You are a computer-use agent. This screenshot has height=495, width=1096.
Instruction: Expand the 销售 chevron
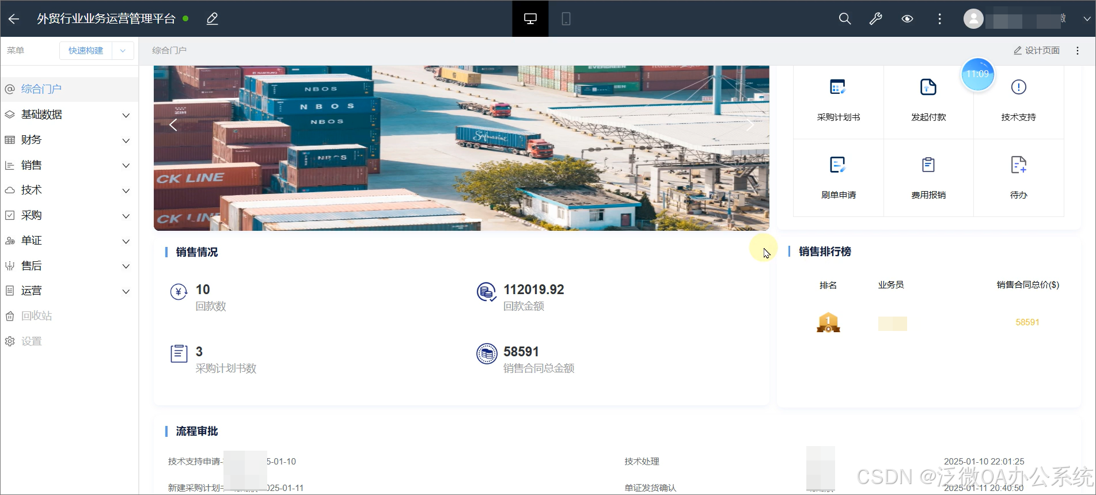click(x=126, y=166)
